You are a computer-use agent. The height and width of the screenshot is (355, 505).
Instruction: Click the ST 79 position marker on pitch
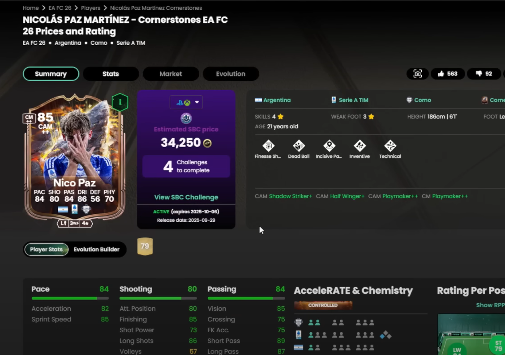click(x=498, y=346)
